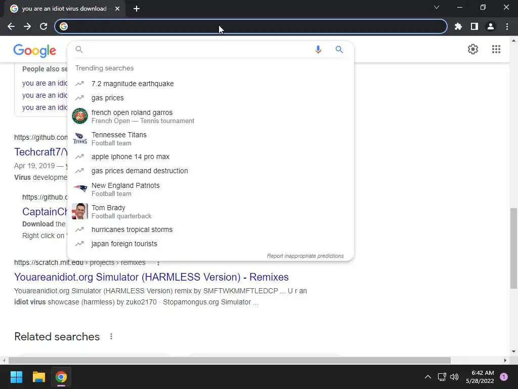The image size is (518, 389).
Task: Open 'Related searches' three-dot options
Action: pos(111,336)
